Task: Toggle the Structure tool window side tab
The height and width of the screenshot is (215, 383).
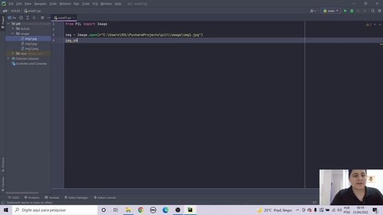Action: [2, 165]
